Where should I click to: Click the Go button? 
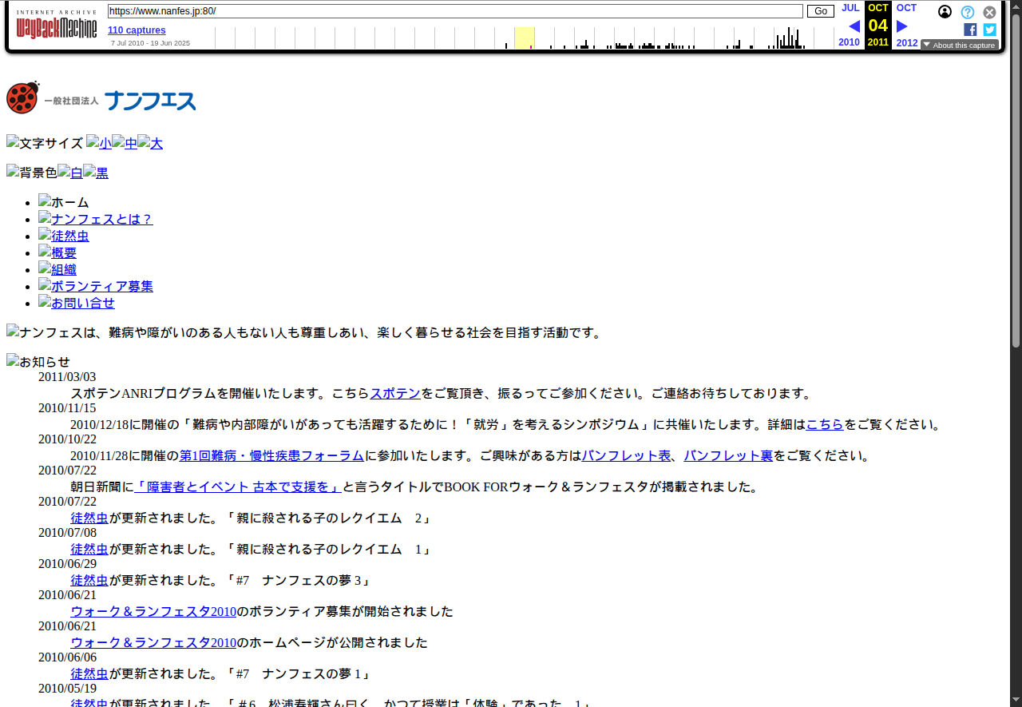(820, 11)
